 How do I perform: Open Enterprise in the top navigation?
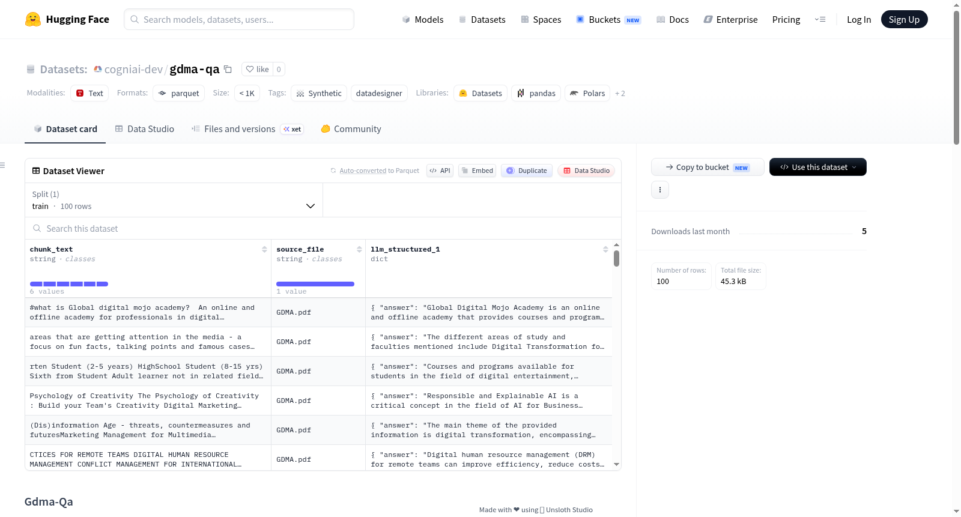point(730,20)
